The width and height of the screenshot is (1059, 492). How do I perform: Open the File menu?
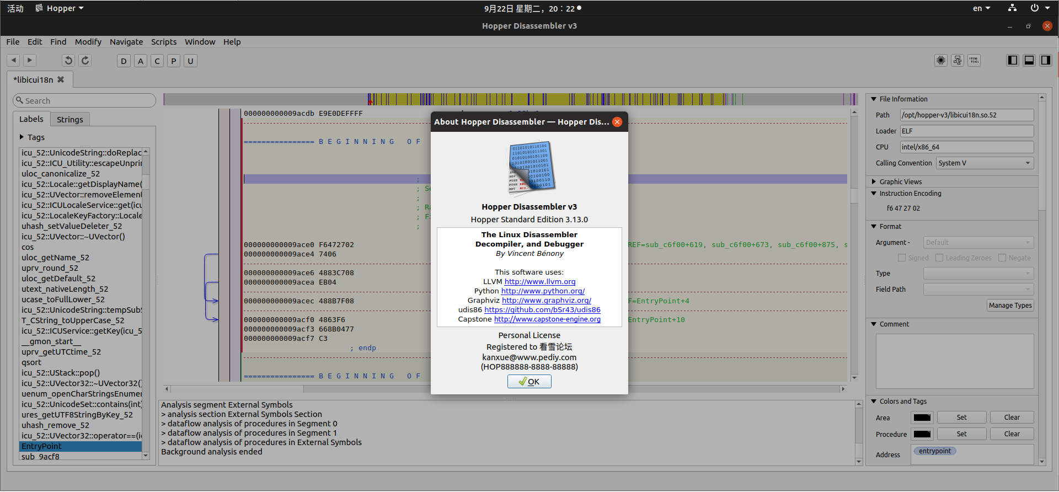pyautogui.click(x=13, y=42)
